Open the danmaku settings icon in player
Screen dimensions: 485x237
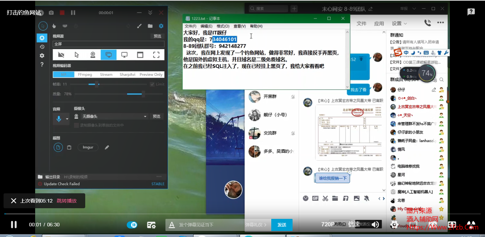pos(151,225)
